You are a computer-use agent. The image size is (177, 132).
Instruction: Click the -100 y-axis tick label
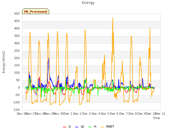tap(16, 102)
